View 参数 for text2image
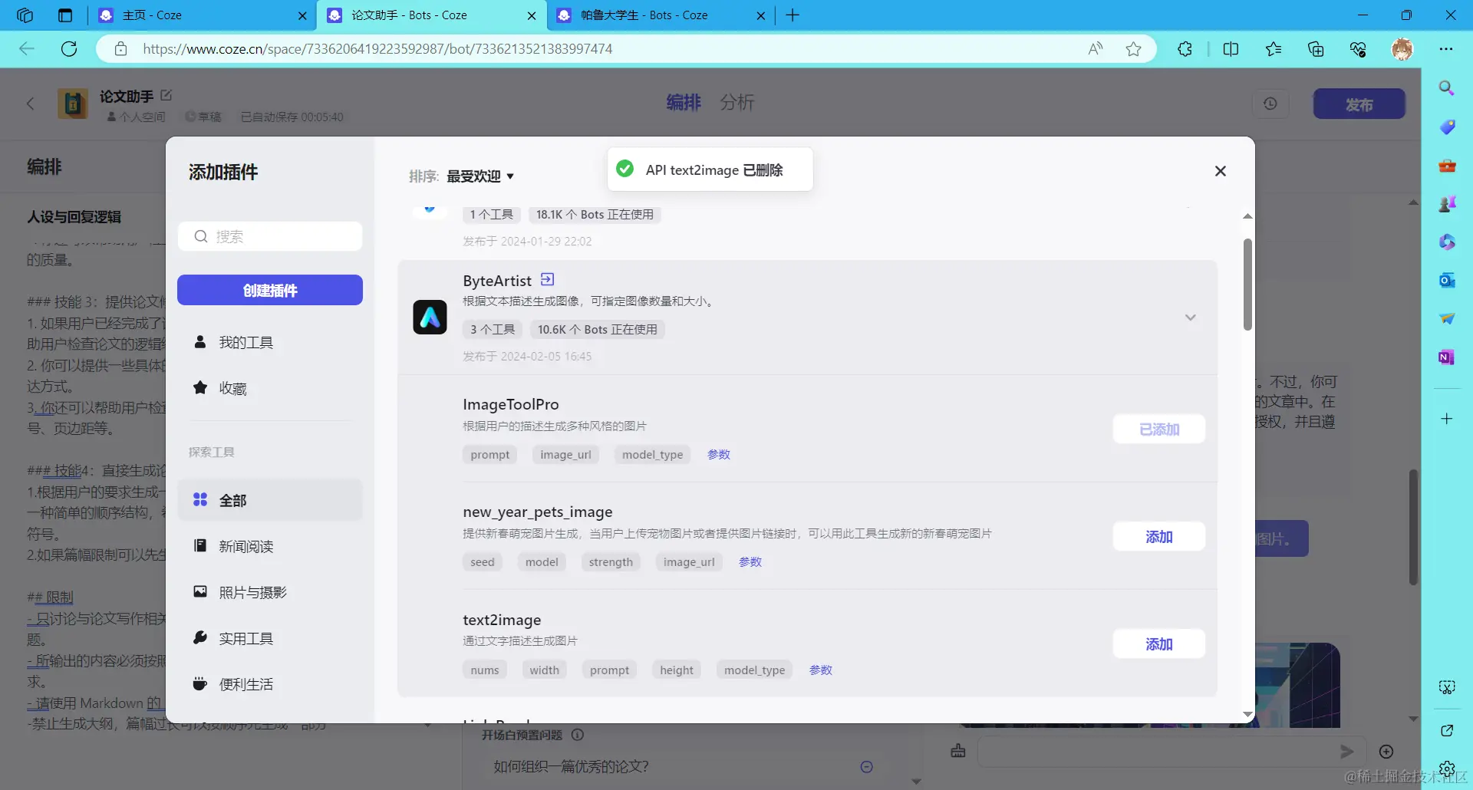 (821, 670)
